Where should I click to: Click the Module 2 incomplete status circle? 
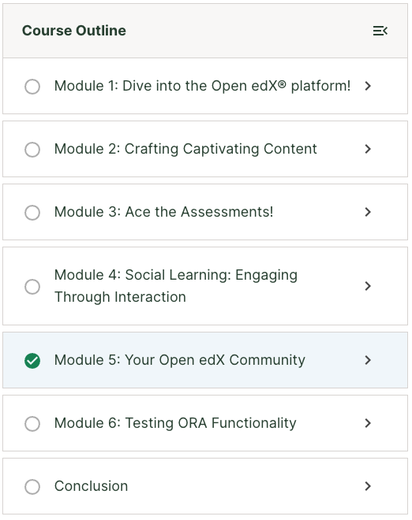(32, 150)
